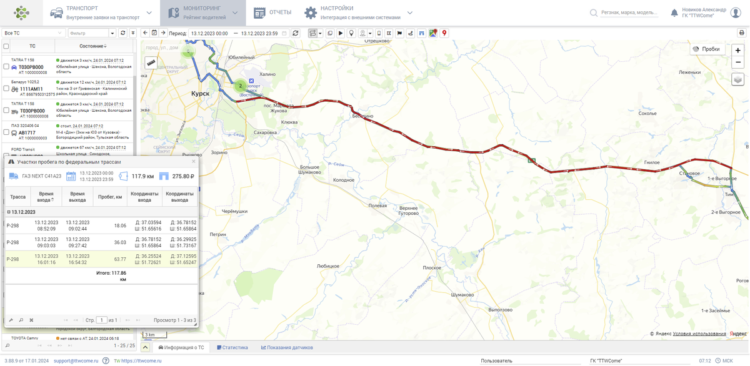
Task: Click the previous period arrow
Action: pos(145,32)
